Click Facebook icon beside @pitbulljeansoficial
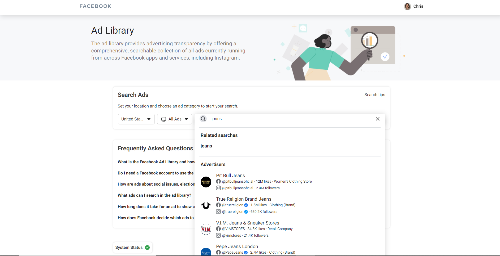Viewport: 500px width, 256px height. [x=218, y=181]
